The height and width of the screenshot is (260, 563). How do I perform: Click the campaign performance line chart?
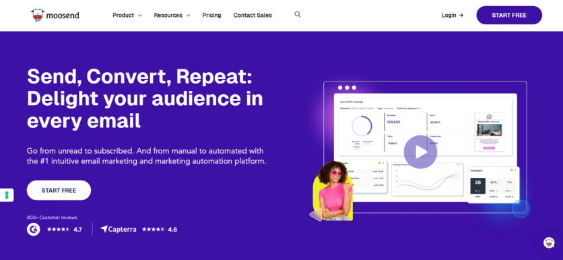427,179
